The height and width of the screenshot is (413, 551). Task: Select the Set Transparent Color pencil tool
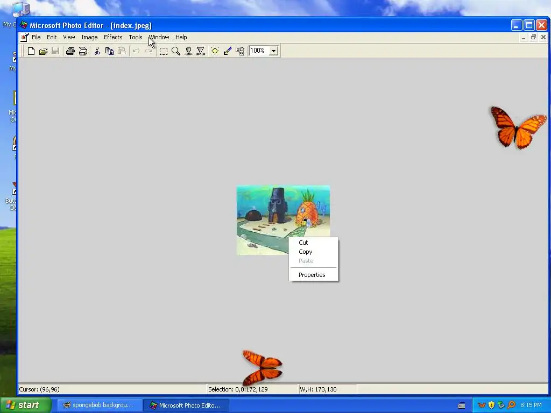(228, 51)
